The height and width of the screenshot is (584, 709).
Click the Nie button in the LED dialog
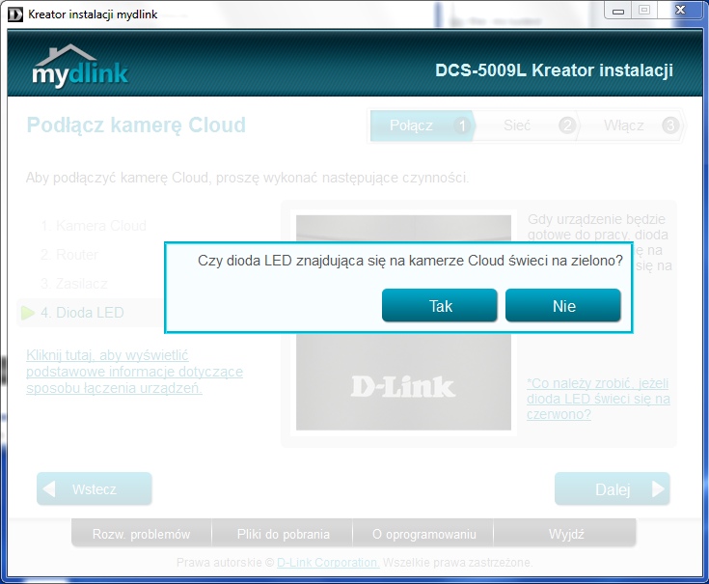[x=563, y=306]
